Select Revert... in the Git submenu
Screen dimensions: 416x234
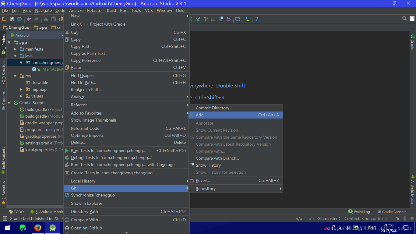236,180
